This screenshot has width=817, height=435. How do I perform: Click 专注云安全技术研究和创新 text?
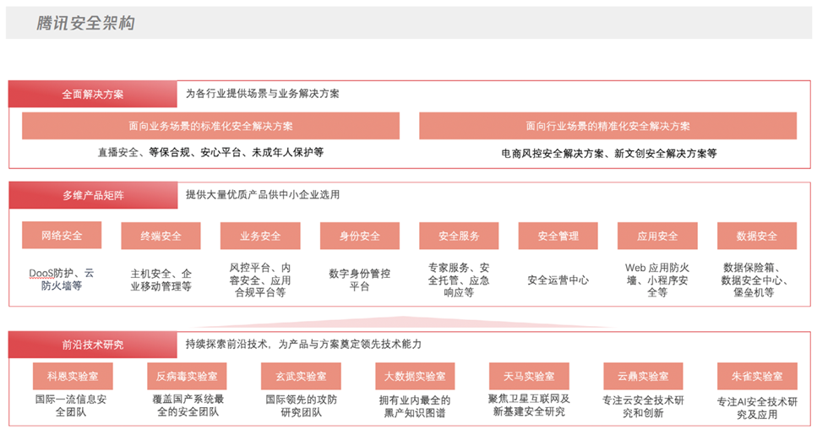coord(643,407)
